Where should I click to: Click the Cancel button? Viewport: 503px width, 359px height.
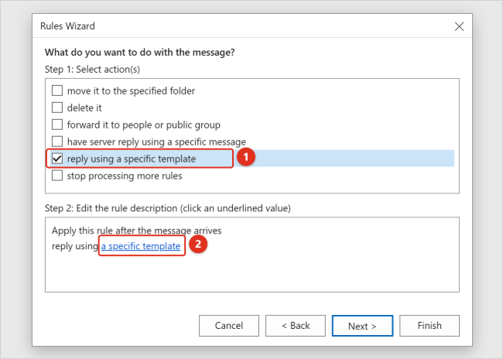pyautogui.click(x=229, y=326)
